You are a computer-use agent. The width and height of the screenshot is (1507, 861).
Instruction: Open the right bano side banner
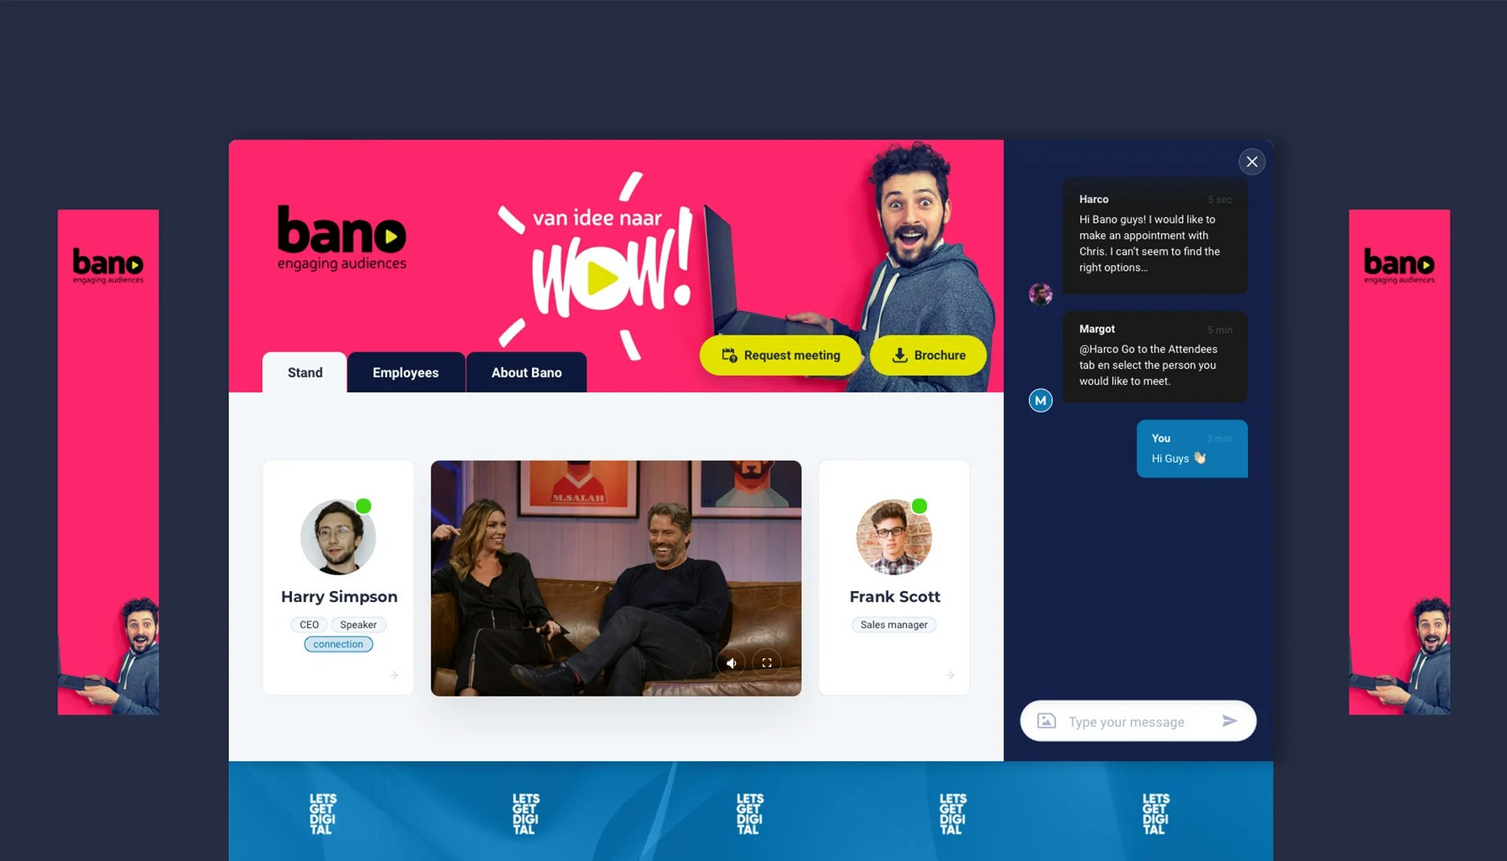(1399, 462)
